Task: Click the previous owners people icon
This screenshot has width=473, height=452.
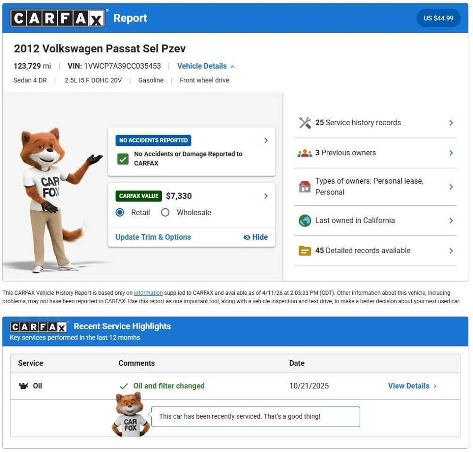Action: coord(305,153)
